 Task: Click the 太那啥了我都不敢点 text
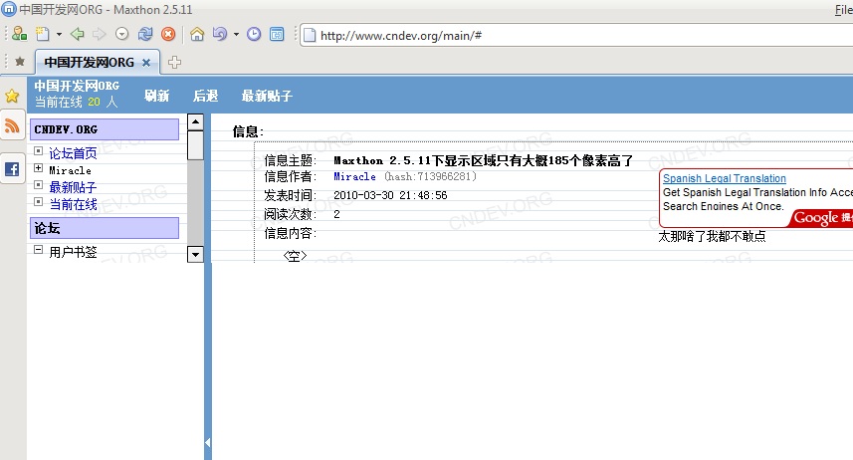click(712, 236)
